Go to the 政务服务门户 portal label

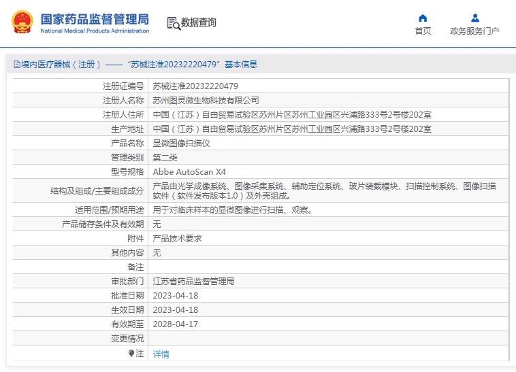[x=474, y=31]
